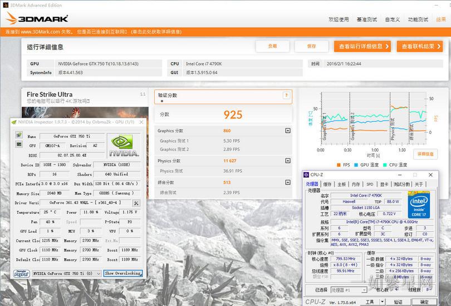The image size is (451, 306).
Task: Switch to the 主板 tab in CPU-Z
Action: click(x=342, y=184)
